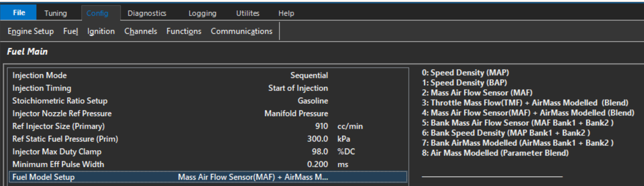Open the Communications submenu

pos(241,31)
